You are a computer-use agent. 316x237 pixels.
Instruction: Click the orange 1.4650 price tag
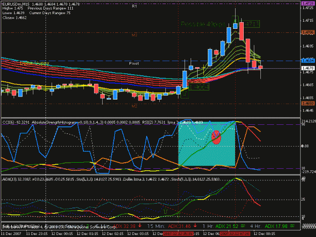tap(308, 104)
